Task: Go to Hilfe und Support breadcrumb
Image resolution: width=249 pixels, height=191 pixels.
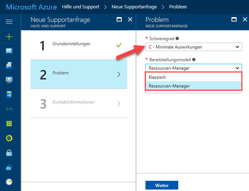Action: [81, 7]
